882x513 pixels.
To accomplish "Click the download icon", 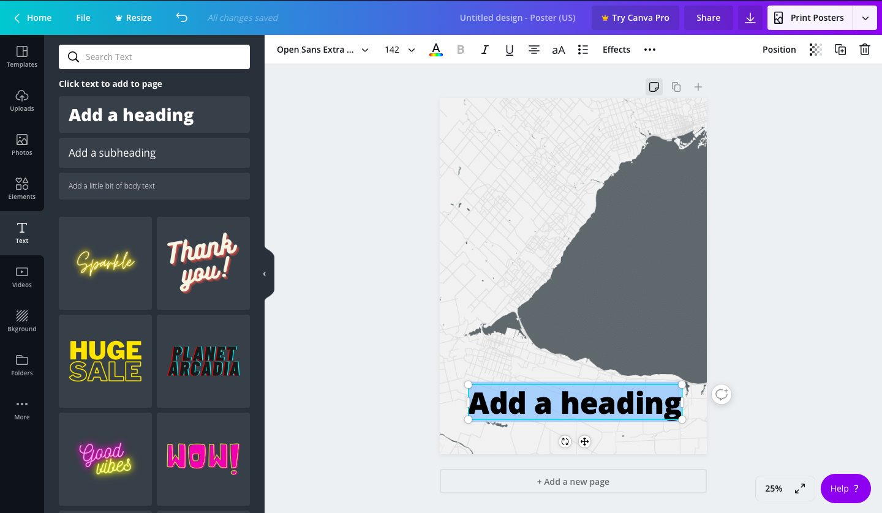I will coord(750,18).
